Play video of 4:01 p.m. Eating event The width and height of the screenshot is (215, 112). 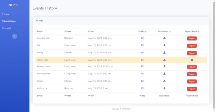(x=142, y=53)
